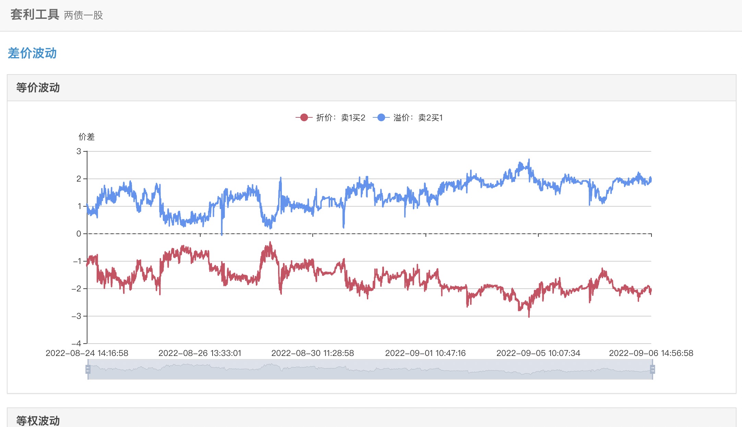Open the 差价波动 link
This screenshot has height=427, width=742.
[32, 53]
